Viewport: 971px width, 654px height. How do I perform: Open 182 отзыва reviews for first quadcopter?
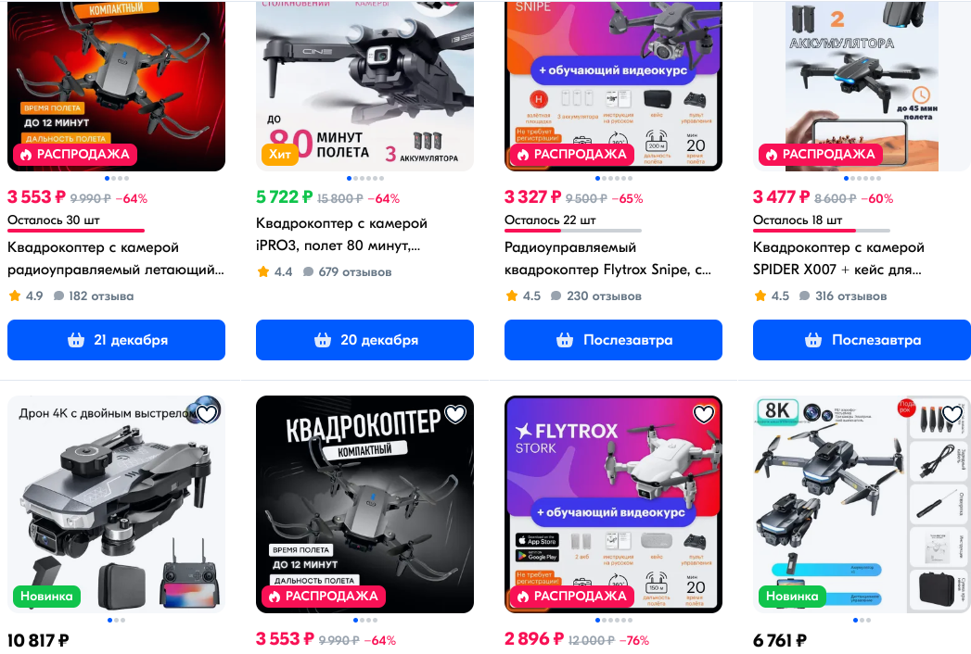tap(94, 296)
